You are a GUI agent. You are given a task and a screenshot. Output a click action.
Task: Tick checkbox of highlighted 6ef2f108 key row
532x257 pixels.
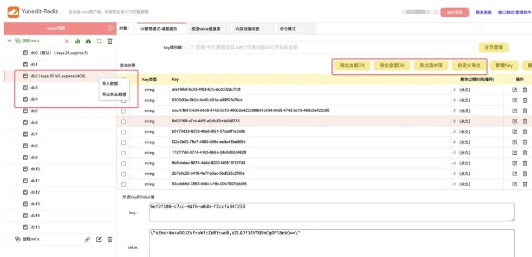pyautogui.click(x=124, y=121)
